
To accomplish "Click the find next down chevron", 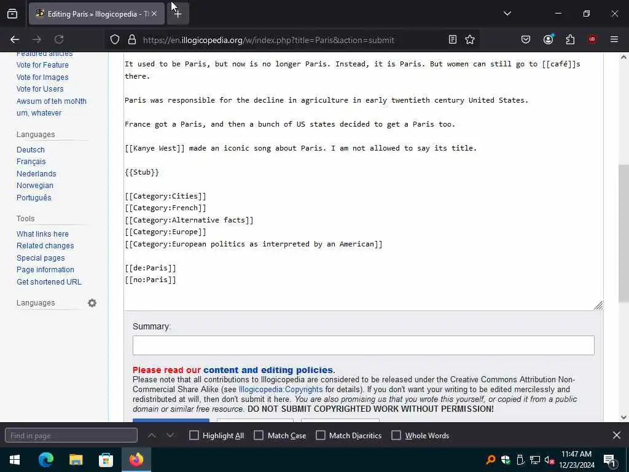I will (170, 436).
